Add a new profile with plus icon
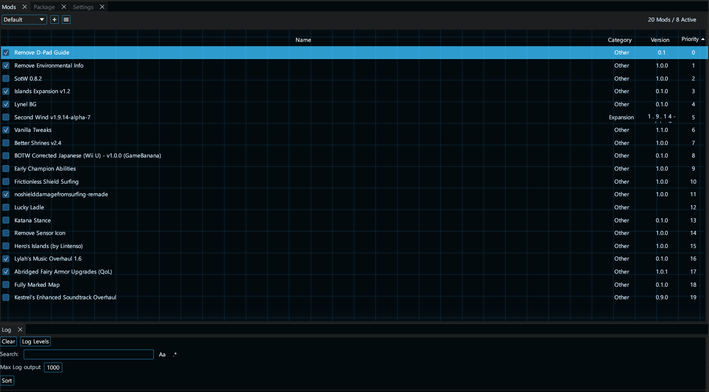Viewport: 709px width, 392px height. pyautogui.click(x=55, y=20)
